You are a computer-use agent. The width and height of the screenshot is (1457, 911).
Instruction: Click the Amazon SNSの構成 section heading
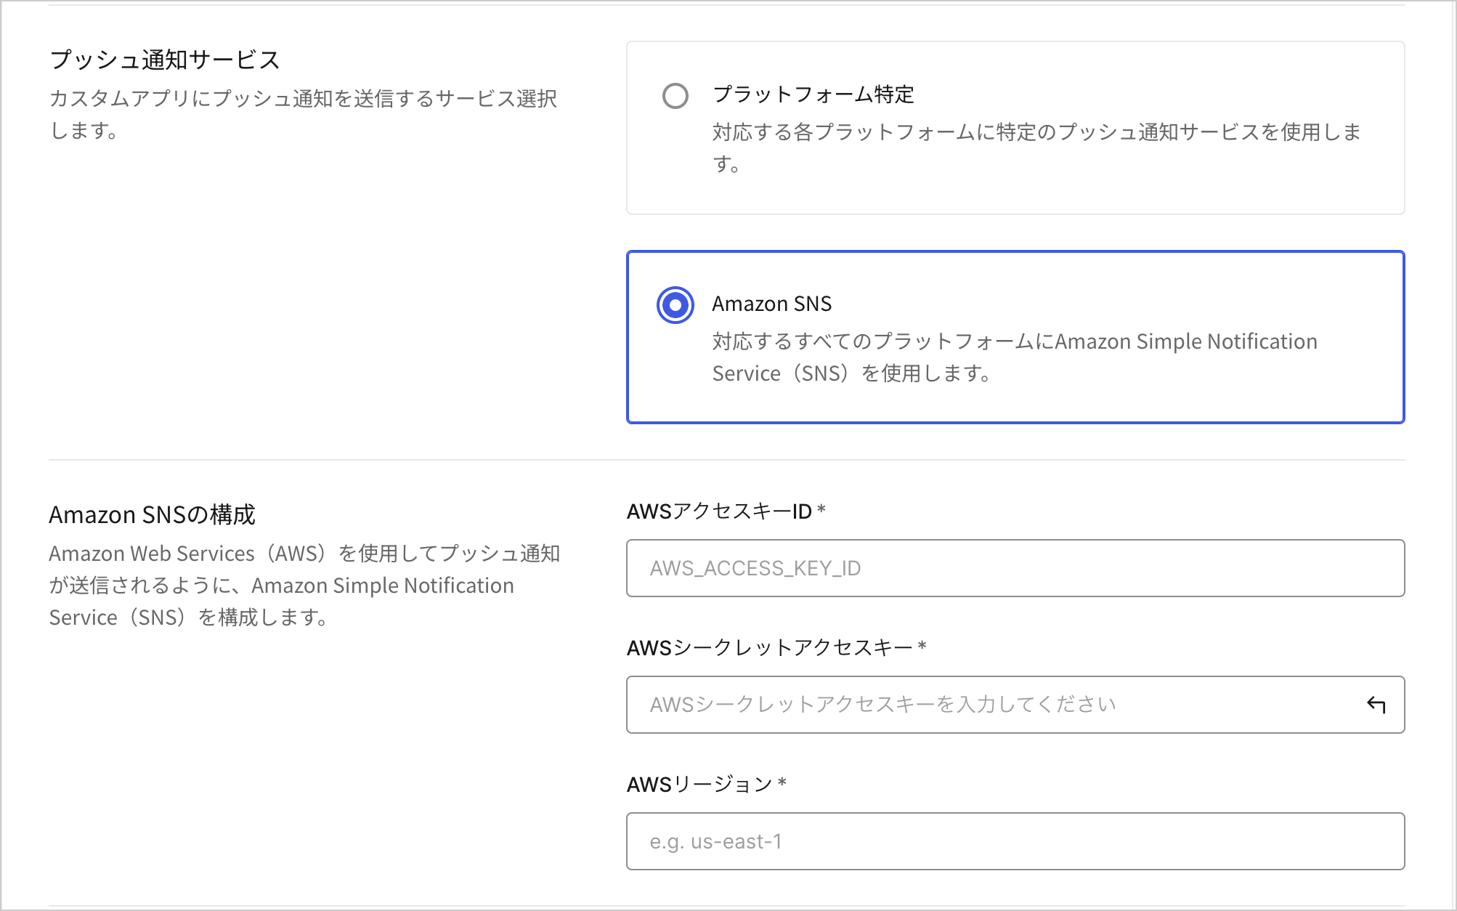(152, 514)
